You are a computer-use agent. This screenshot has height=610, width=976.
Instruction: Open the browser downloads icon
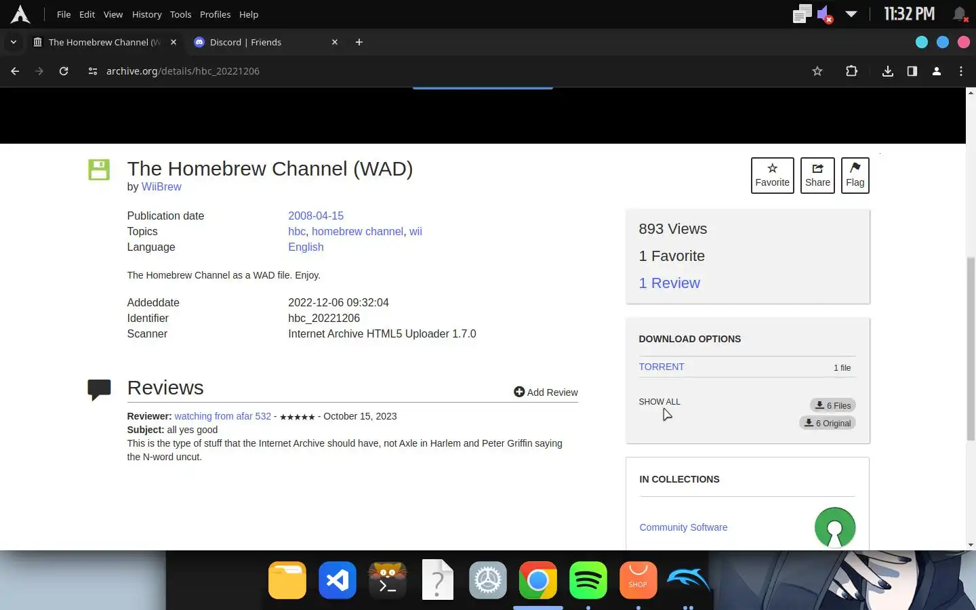coord(888,71)
